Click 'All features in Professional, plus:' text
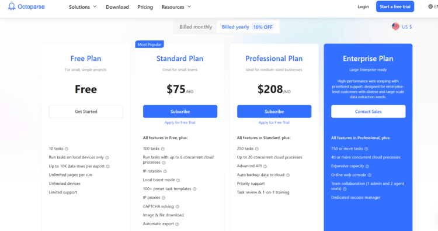Screen dimensions: 438x231 pos(361,138)
